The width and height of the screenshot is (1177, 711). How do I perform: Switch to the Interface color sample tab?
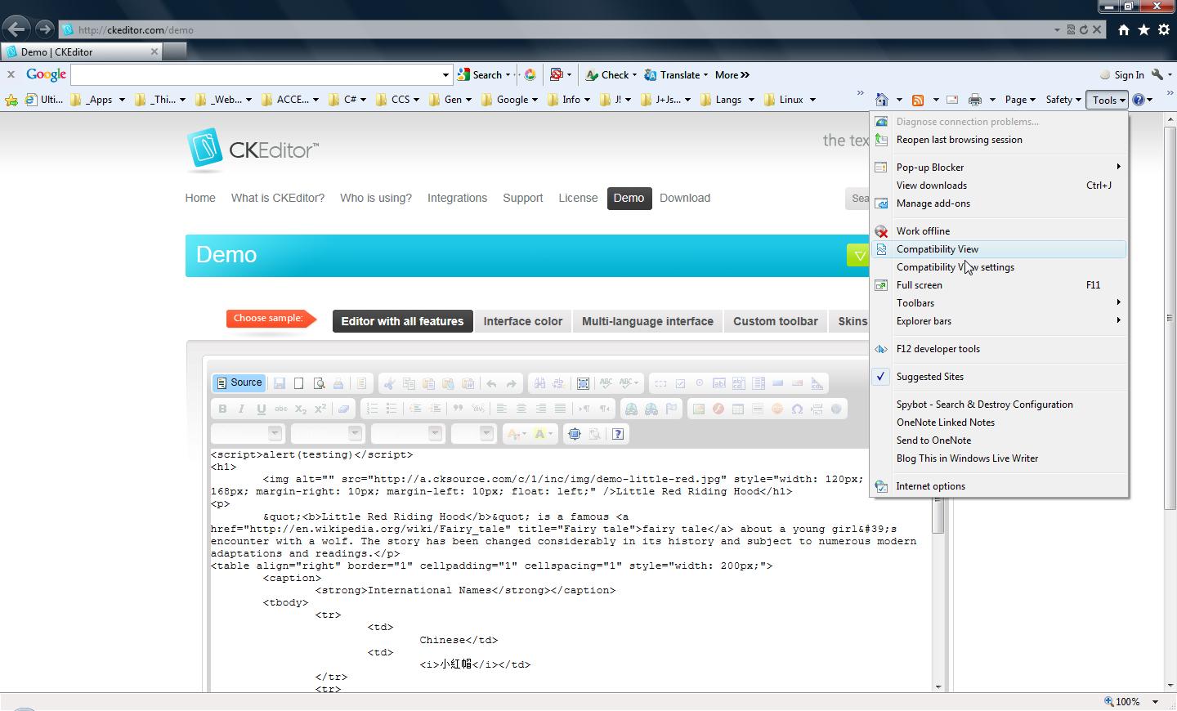(522, 321)
